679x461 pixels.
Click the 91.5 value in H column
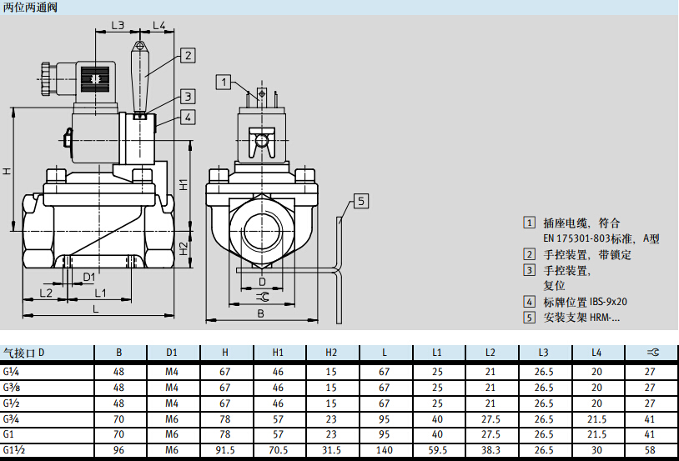[225, 451]
